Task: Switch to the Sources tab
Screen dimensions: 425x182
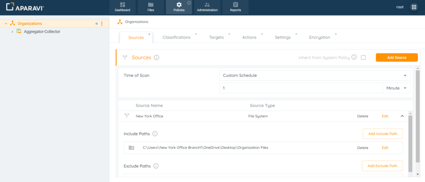Action: (x=136, y=38)
